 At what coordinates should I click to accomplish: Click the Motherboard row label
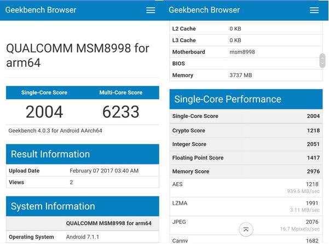(189, 52)
